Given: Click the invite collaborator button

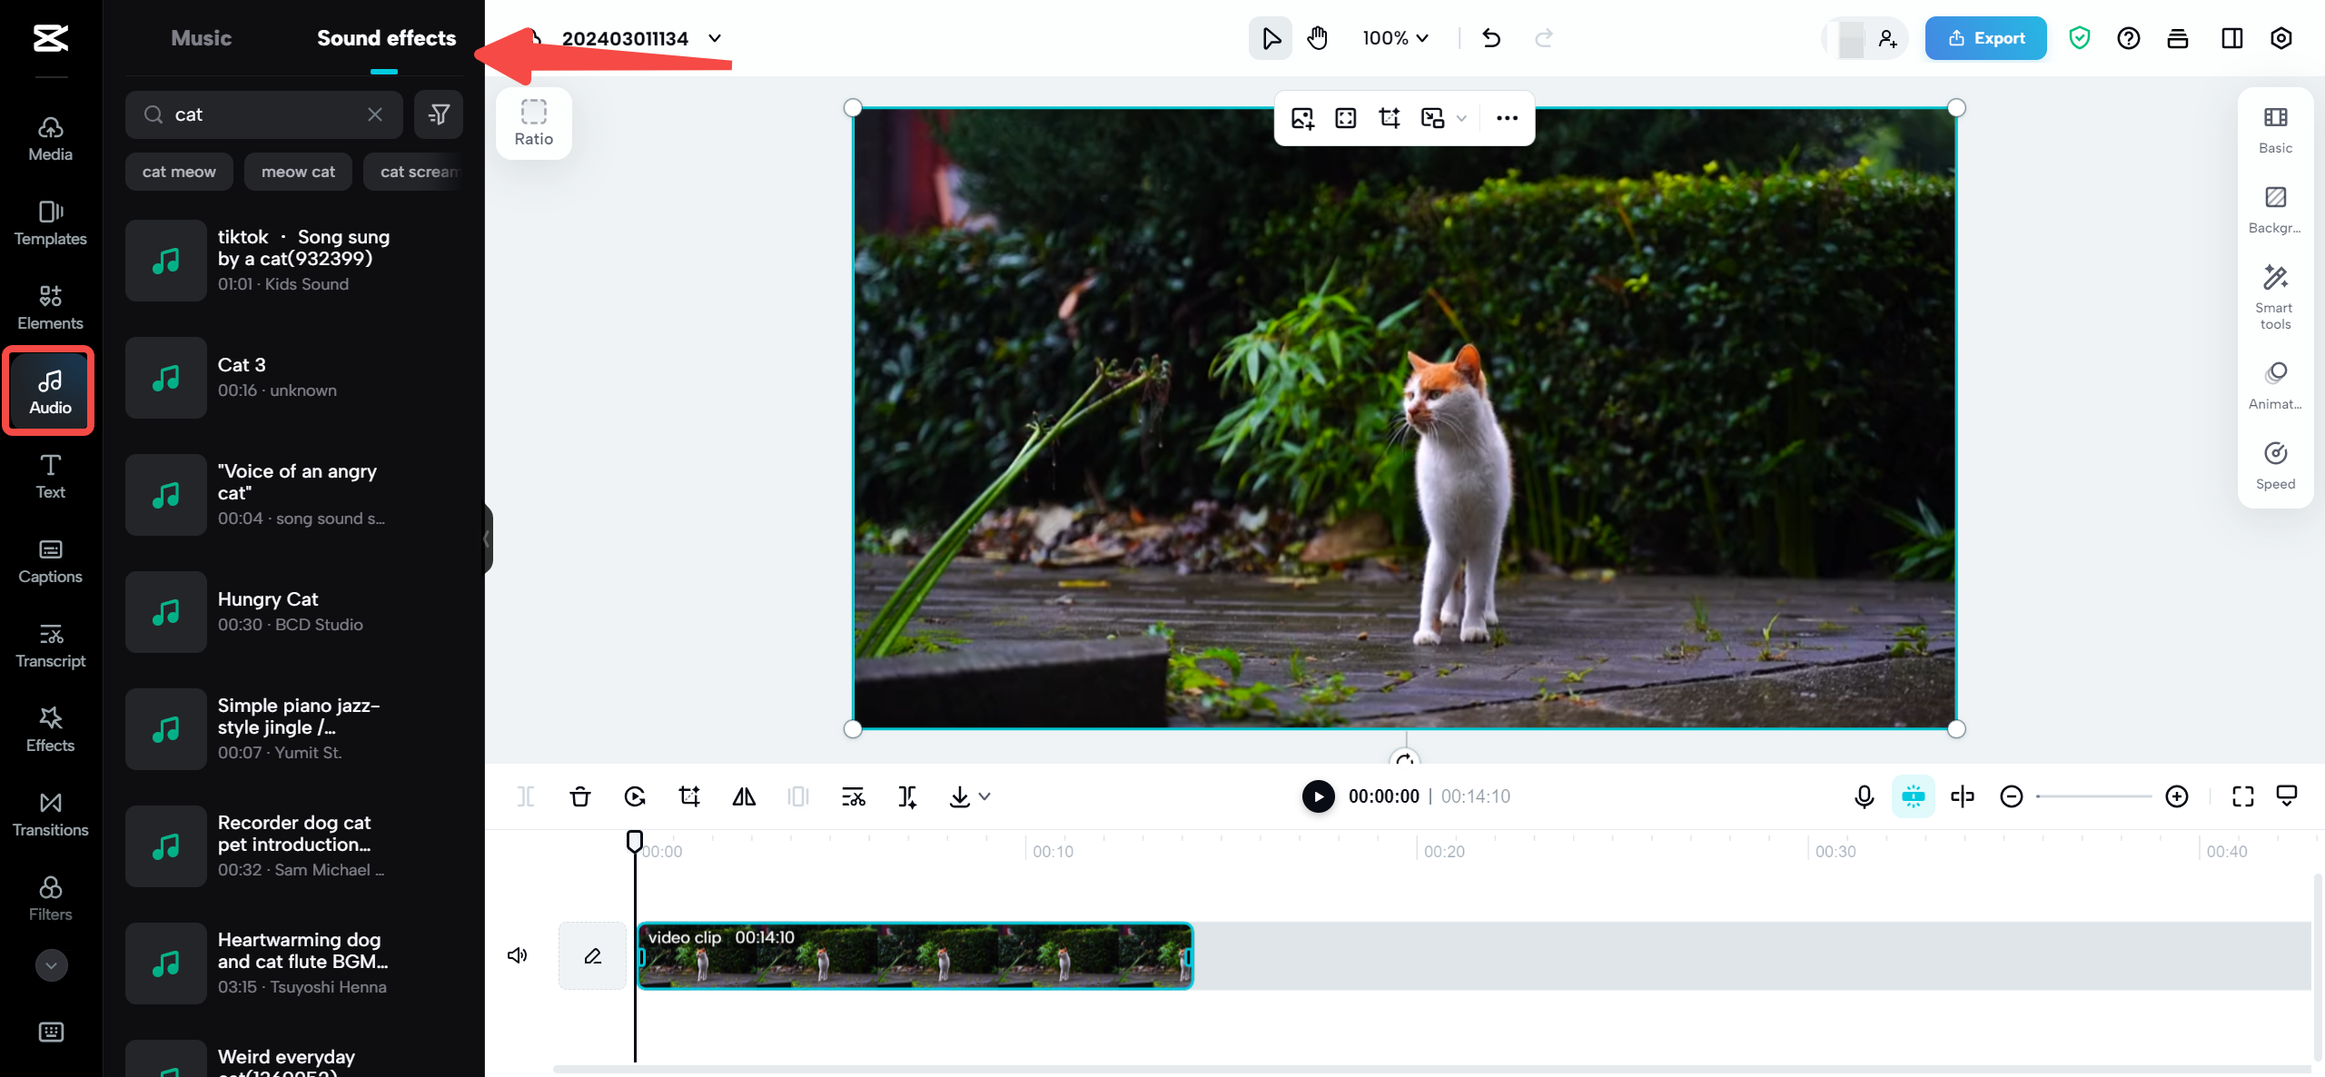Looking at the screenshot, I should click(x=1886, y=38).
